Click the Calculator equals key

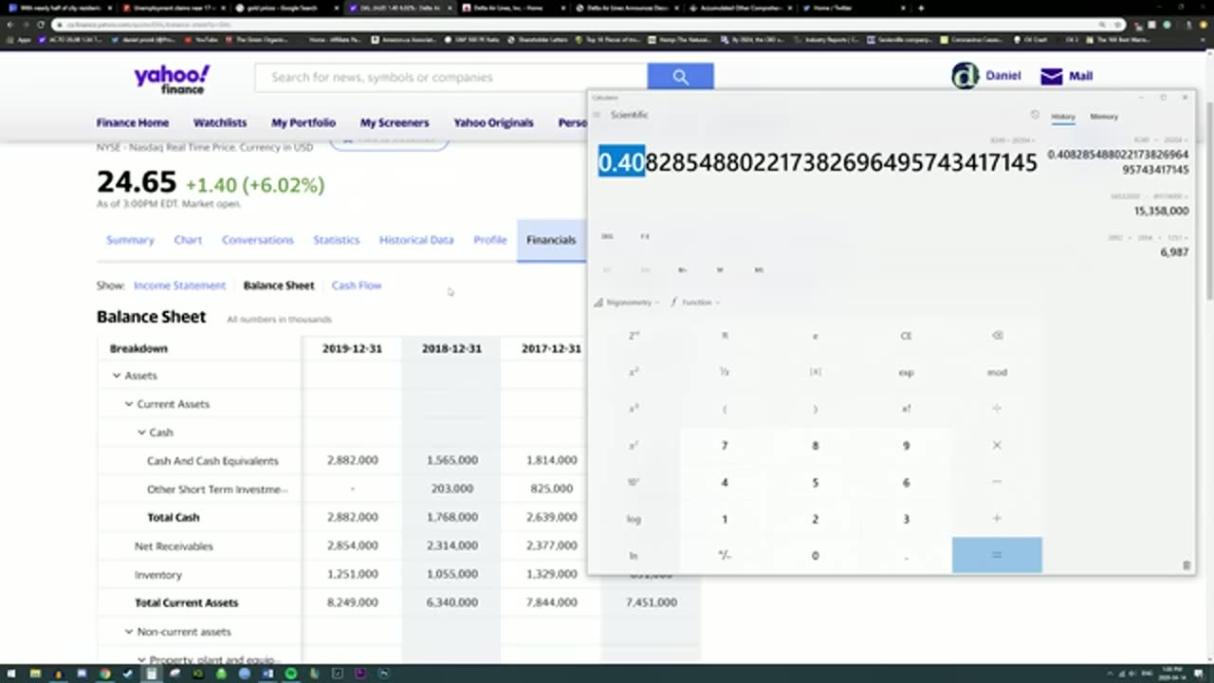tap(997, 555)
